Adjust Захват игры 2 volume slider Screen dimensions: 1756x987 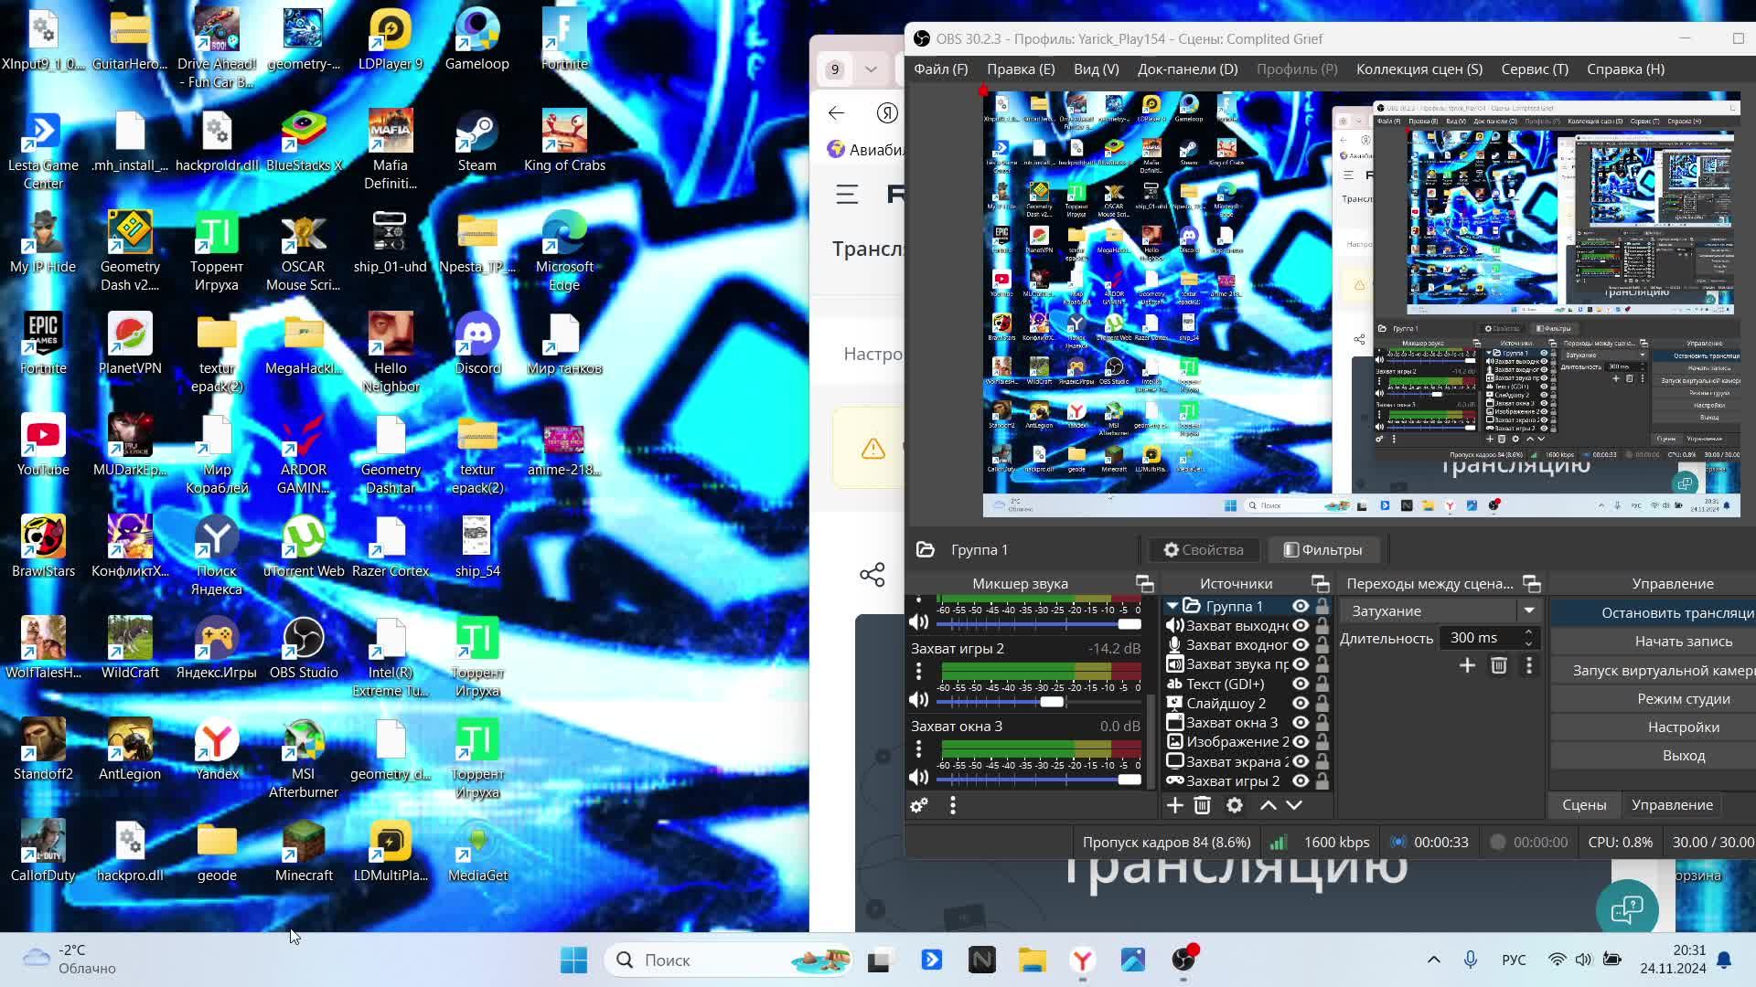[x=1052, y=702]
